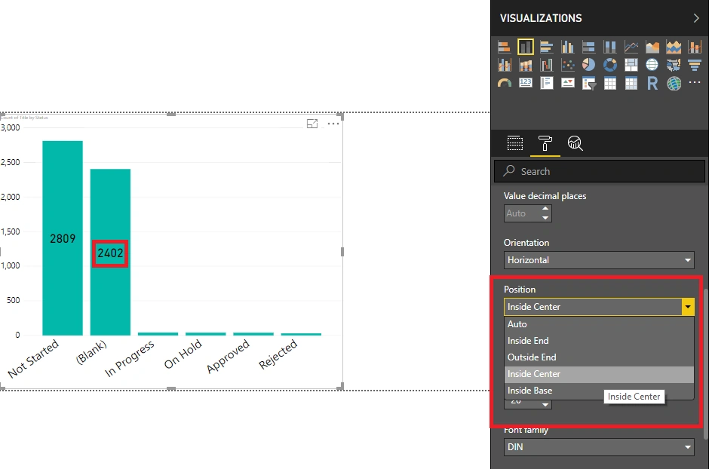Select the clustered column chart visual
709x469 pixels.
tap(567, 47)
